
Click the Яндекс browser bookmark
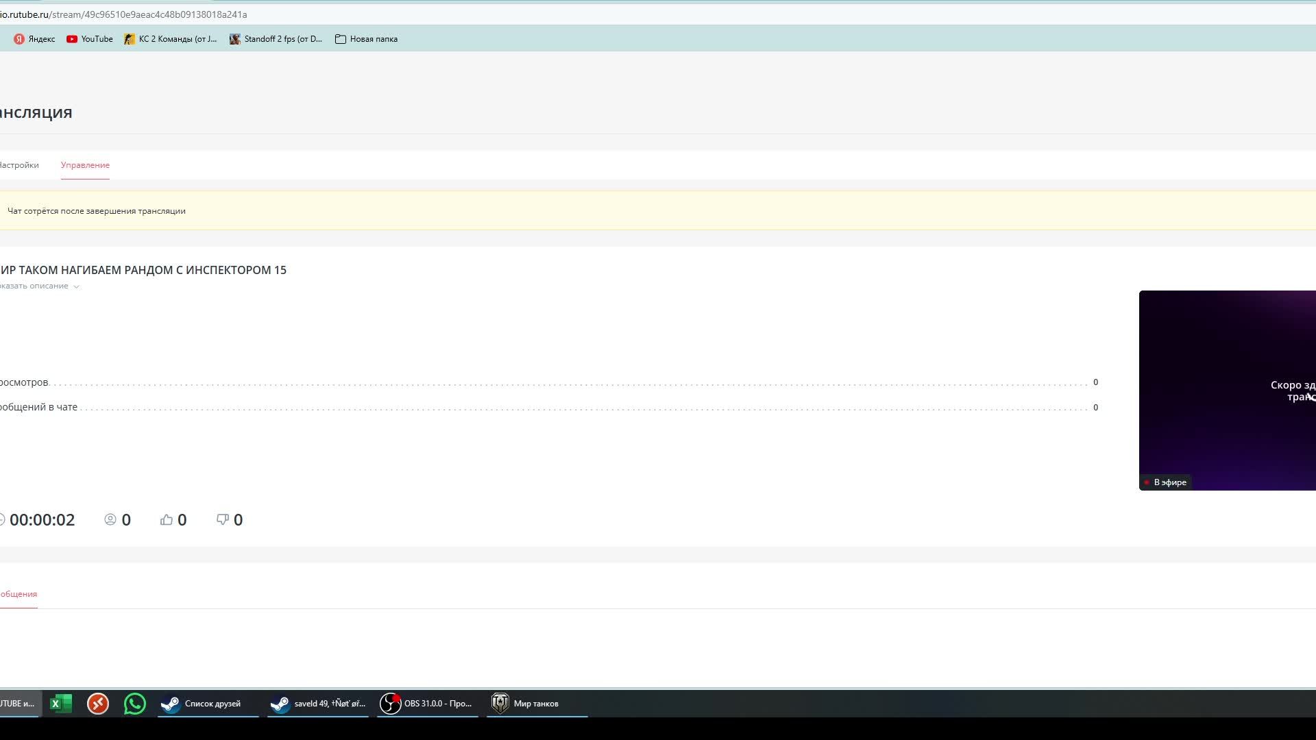point(34,39)
